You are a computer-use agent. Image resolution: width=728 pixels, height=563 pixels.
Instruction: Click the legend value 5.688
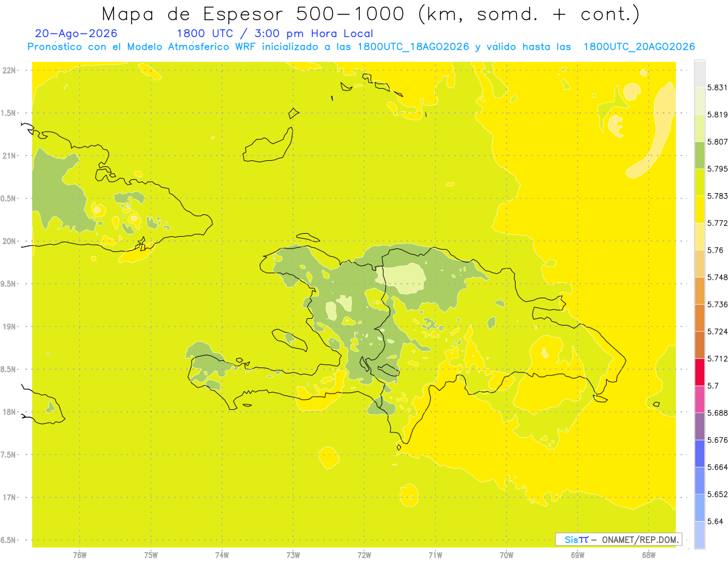tap(717, 413)
